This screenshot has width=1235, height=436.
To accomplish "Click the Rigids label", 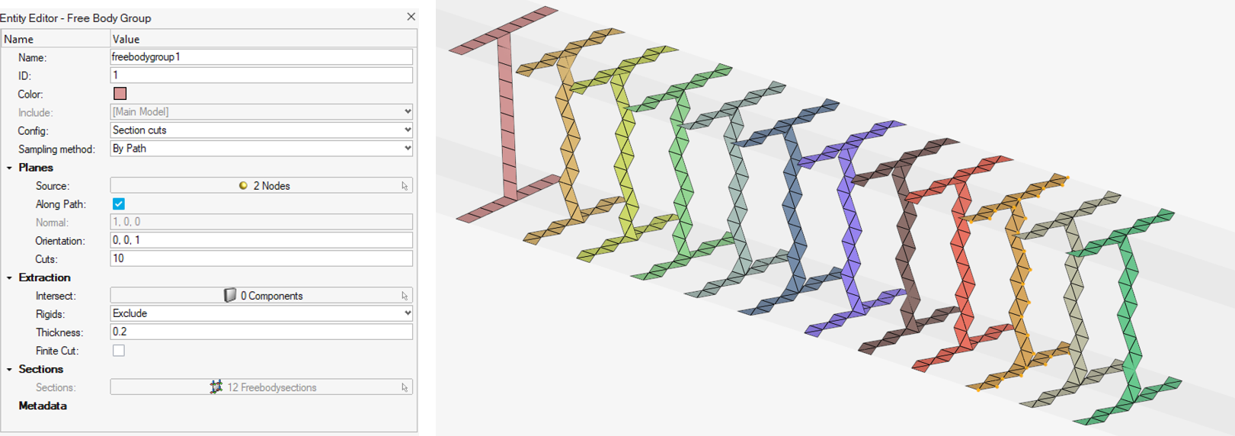I will point(50,314).
